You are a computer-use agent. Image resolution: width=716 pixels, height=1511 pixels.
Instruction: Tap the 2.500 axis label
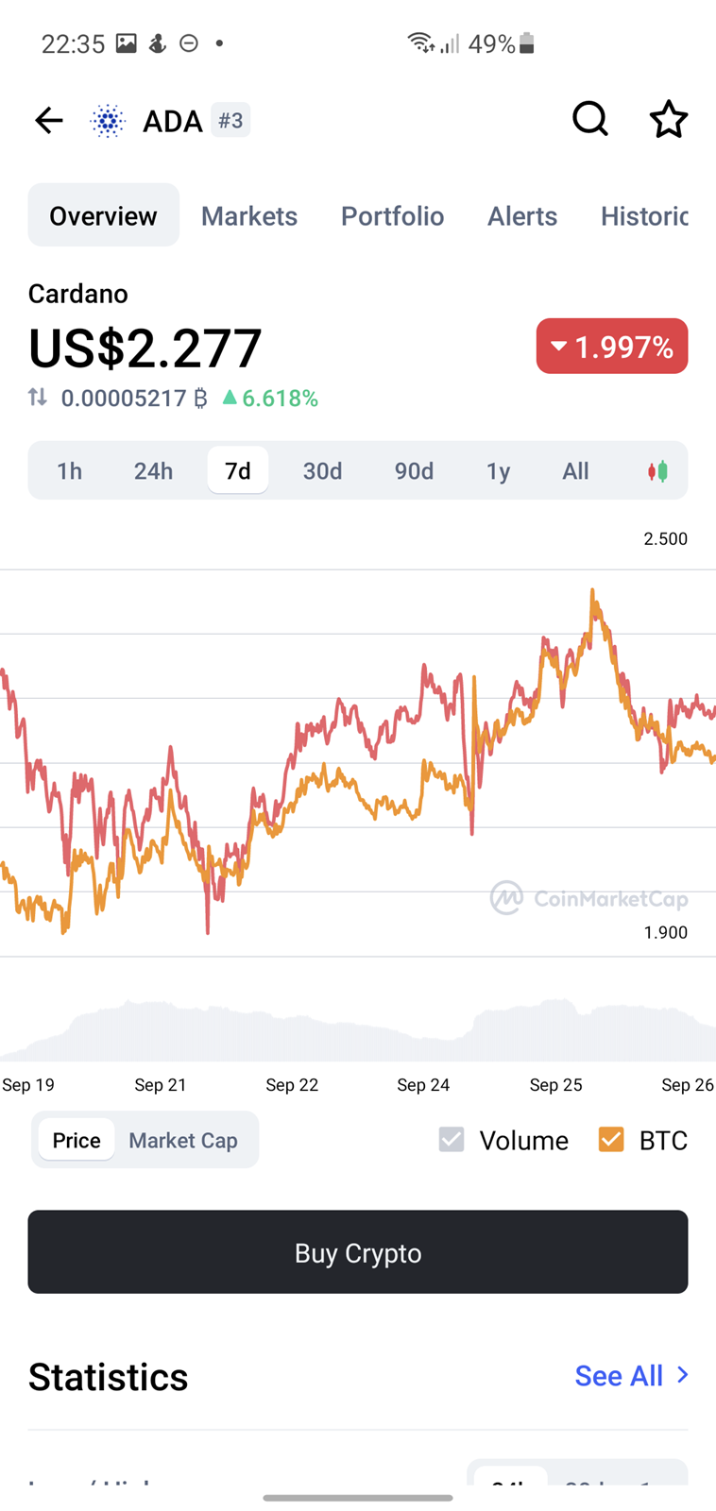(x=665, y=538)
